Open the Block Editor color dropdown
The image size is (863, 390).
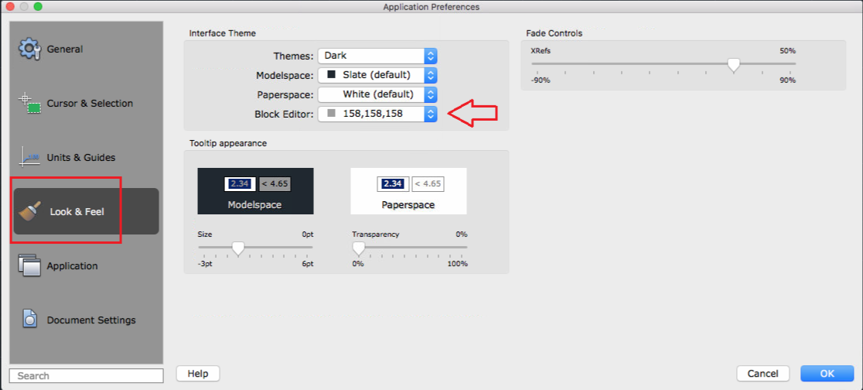[377, 114]
